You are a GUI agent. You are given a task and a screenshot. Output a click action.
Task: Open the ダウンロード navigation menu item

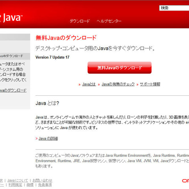80,21
